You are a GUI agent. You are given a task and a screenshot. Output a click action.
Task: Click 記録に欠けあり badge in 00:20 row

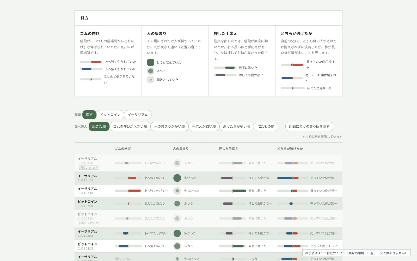(x=89, y=168)
